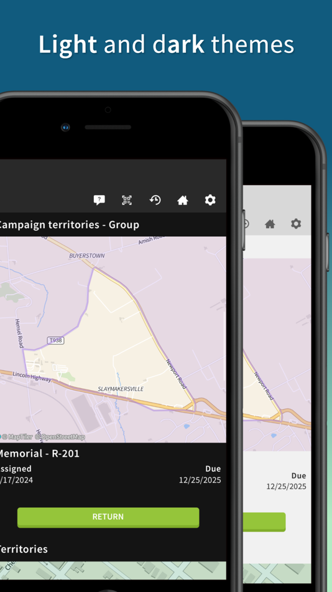
Task: Tap home icon in light theme phone
Action: coord(270,224)
